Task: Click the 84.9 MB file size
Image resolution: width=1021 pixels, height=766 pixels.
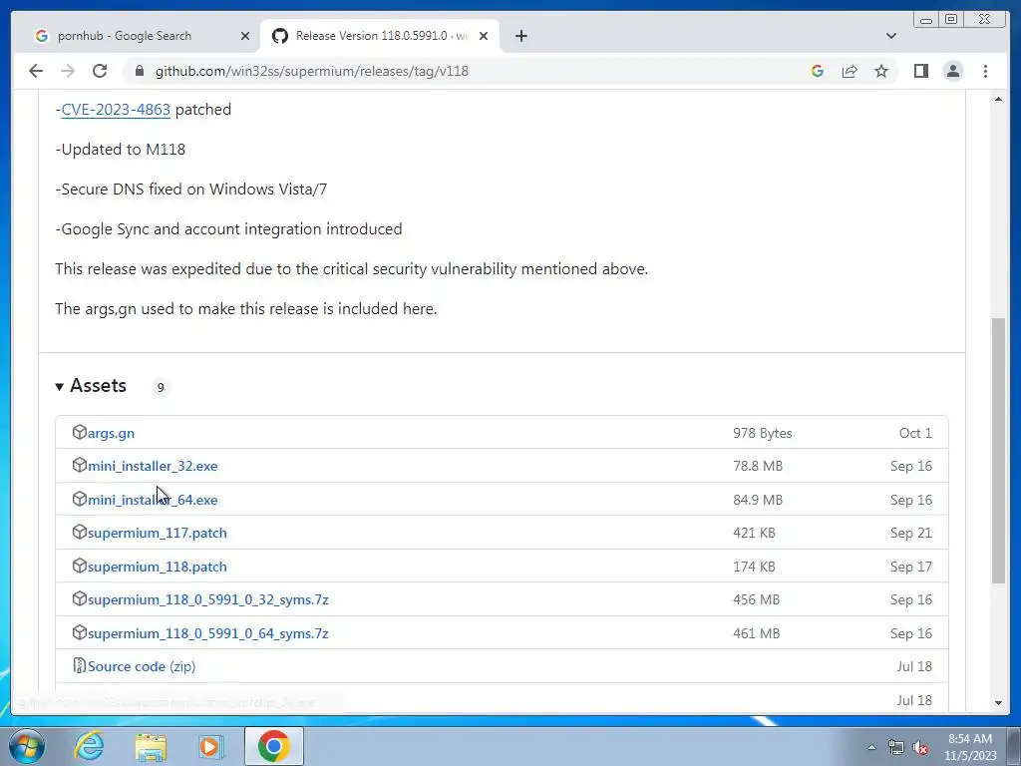Action: click(758, 501)
